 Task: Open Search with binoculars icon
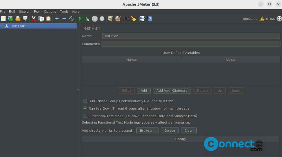click(x=126, y=19)
